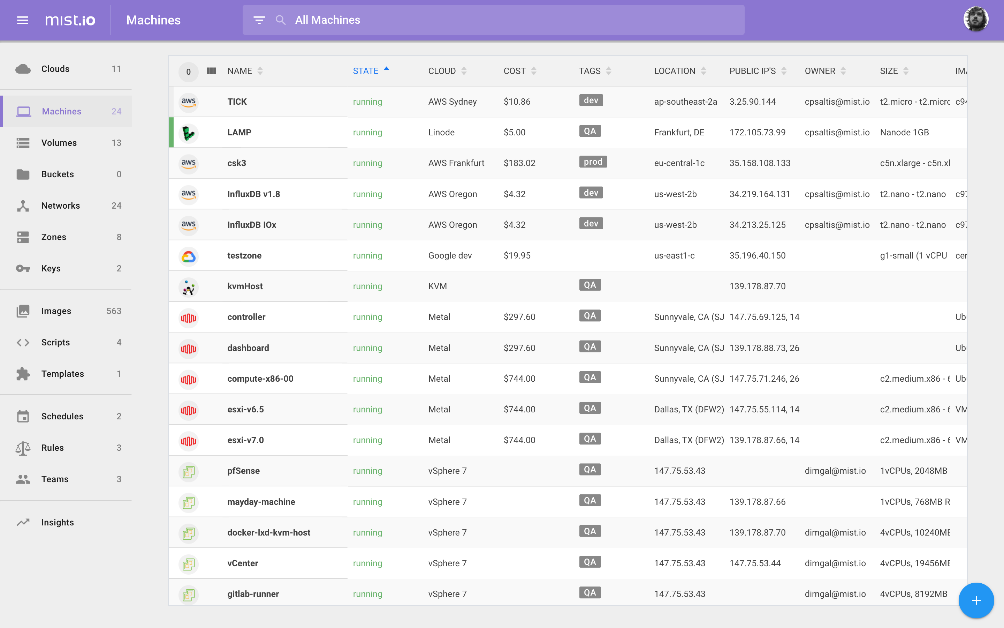Click the QA tag on LAMP row
The height and width of the screenshot is (628, 1004).
pos(590,131)
